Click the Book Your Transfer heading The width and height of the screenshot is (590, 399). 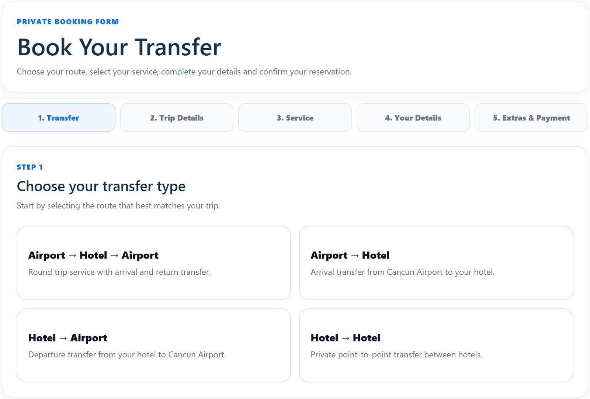(x=119, y=47)
